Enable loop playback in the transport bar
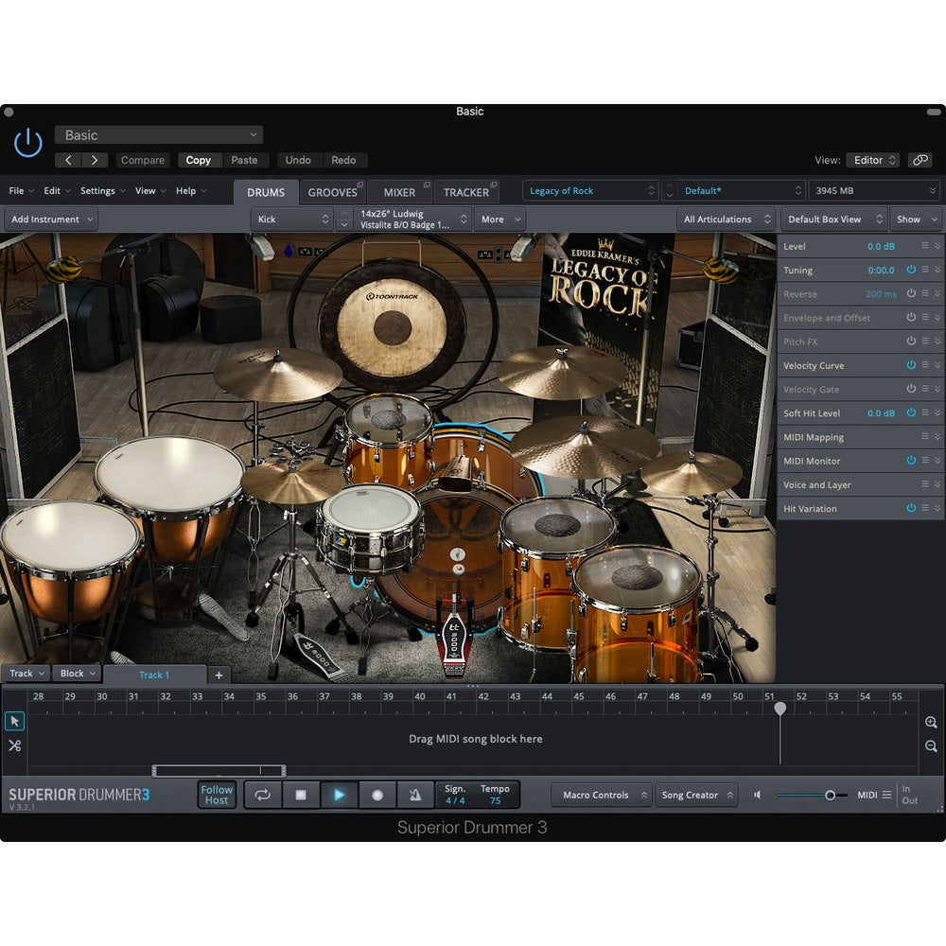 click(x=262, y=795)
